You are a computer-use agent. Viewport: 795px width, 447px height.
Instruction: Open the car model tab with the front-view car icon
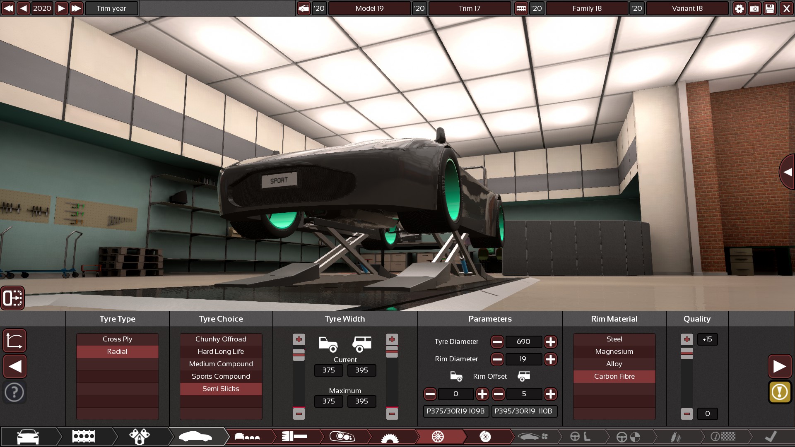point(28,437)
